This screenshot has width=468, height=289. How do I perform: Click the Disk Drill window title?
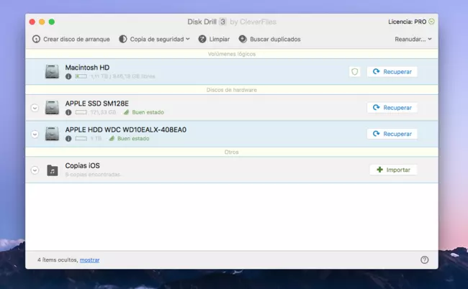pyautogui.click(x=232, y=22)
